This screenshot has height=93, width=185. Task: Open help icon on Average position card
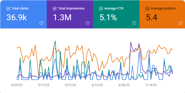pos(181,23)
